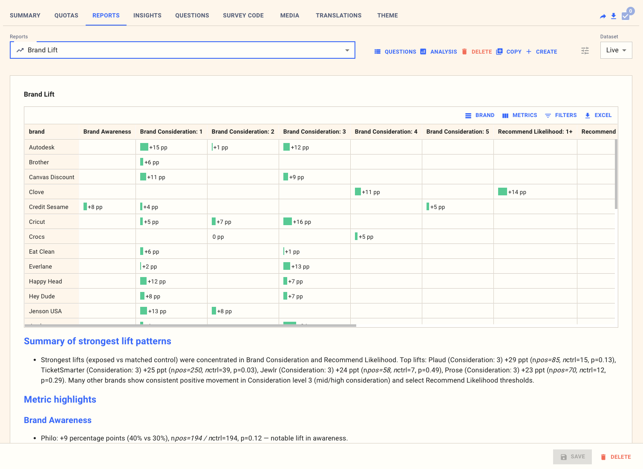This screenshot has width=643, height=469.
Task: Click the table's vertical scrollbar
Action: pos(616,174)
